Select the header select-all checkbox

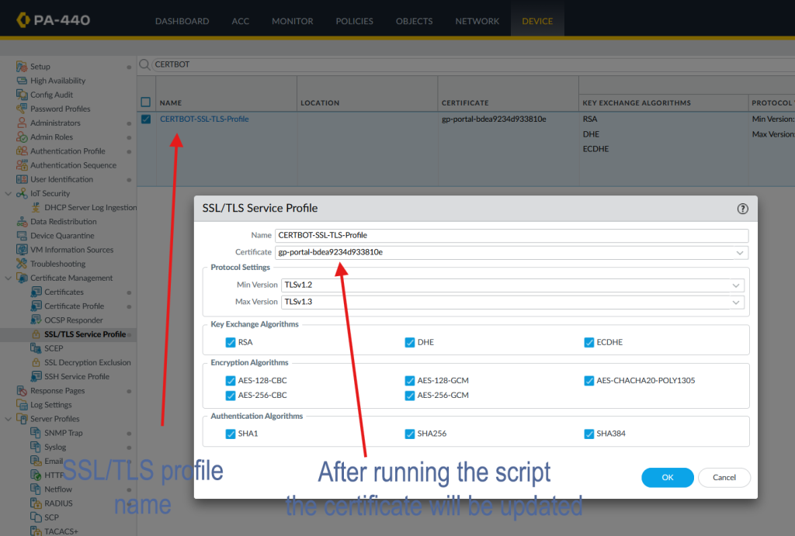tap(146, 102)
